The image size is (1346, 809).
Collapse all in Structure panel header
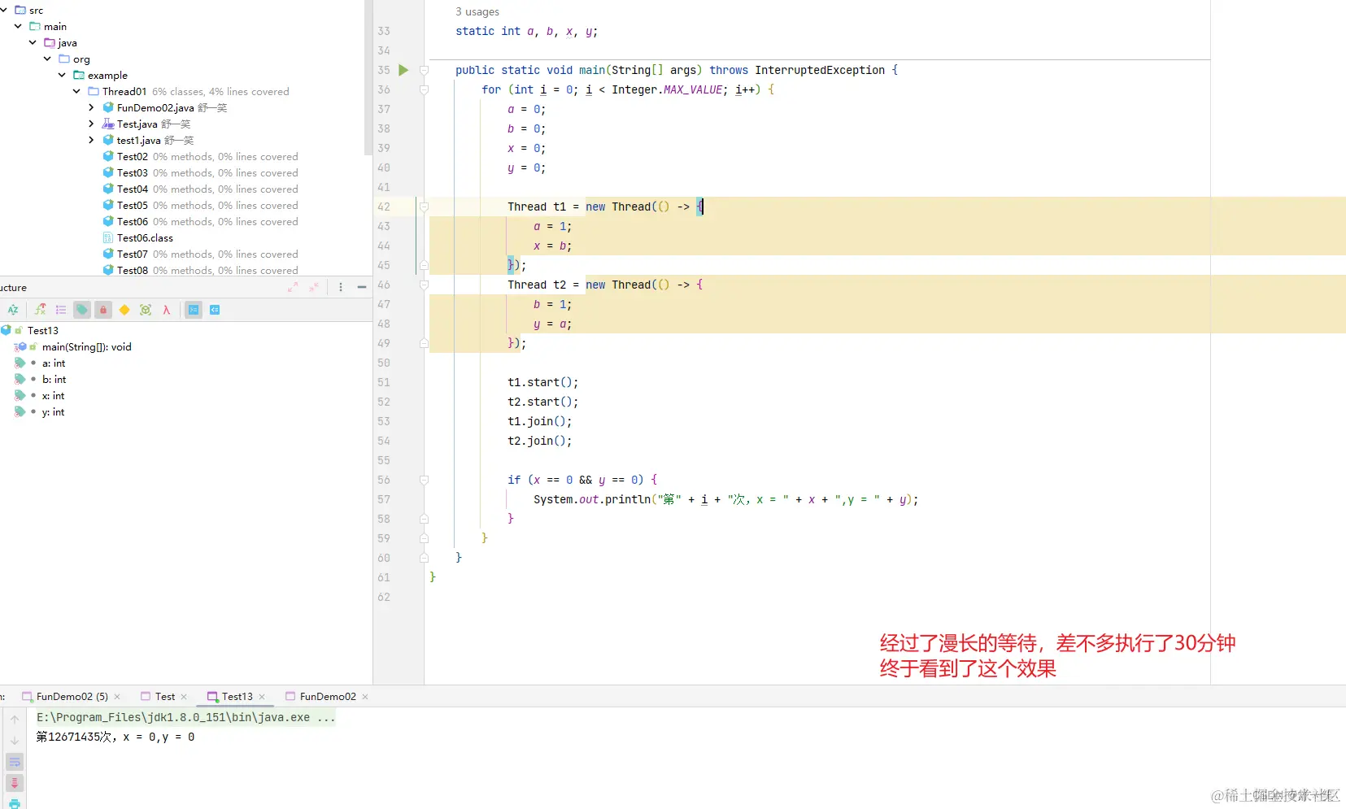(x=314, y=287)
